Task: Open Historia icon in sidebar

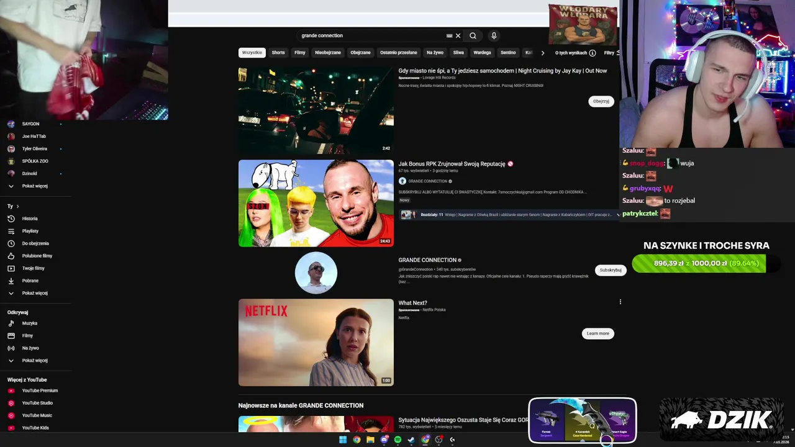Action: pos(11,219)
